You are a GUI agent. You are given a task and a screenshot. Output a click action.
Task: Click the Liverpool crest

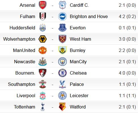43,95
